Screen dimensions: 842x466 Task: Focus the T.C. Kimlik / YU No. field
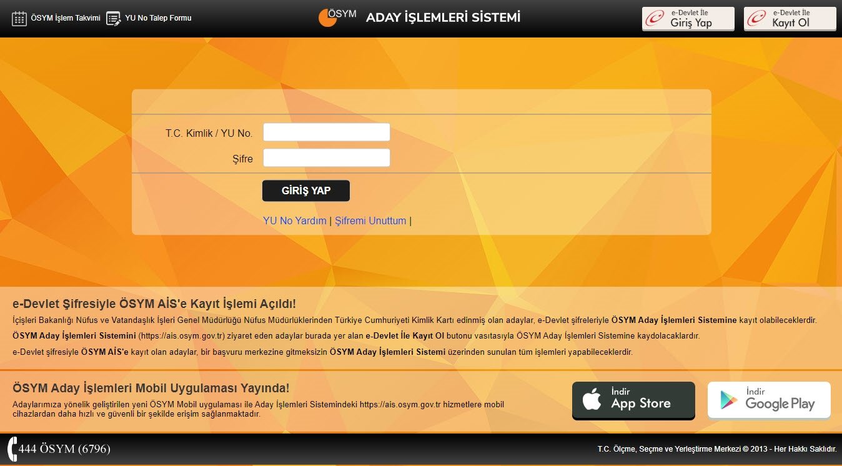(326, 132)
